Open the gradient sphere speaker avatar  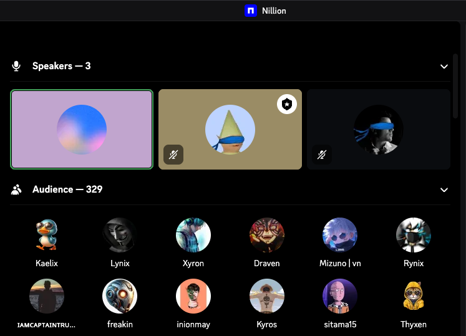tap(82, 129)
